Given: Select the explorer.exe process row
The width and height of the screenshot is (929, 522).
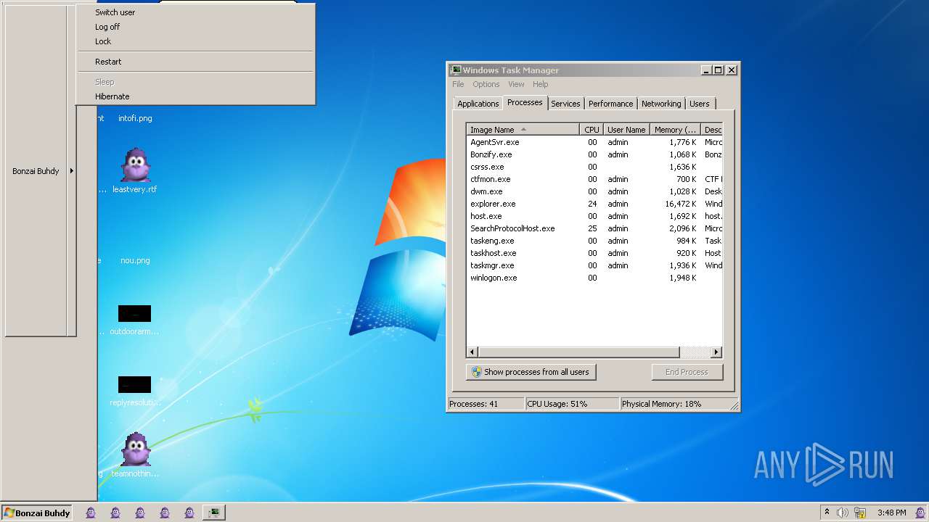Looking at the screenshot, I should pos(594,204).
